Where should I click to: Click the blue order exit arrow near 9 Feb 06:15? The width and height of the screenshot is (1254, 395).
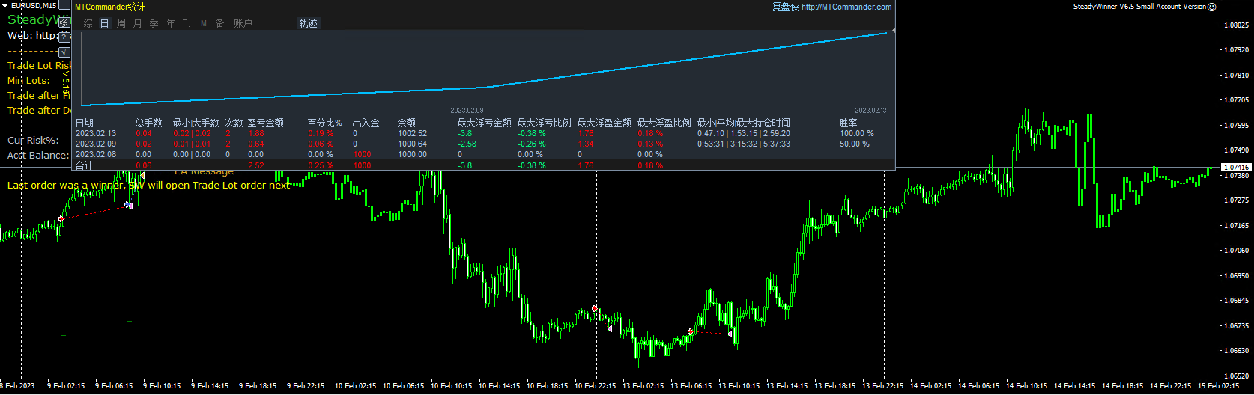[128, 205]
